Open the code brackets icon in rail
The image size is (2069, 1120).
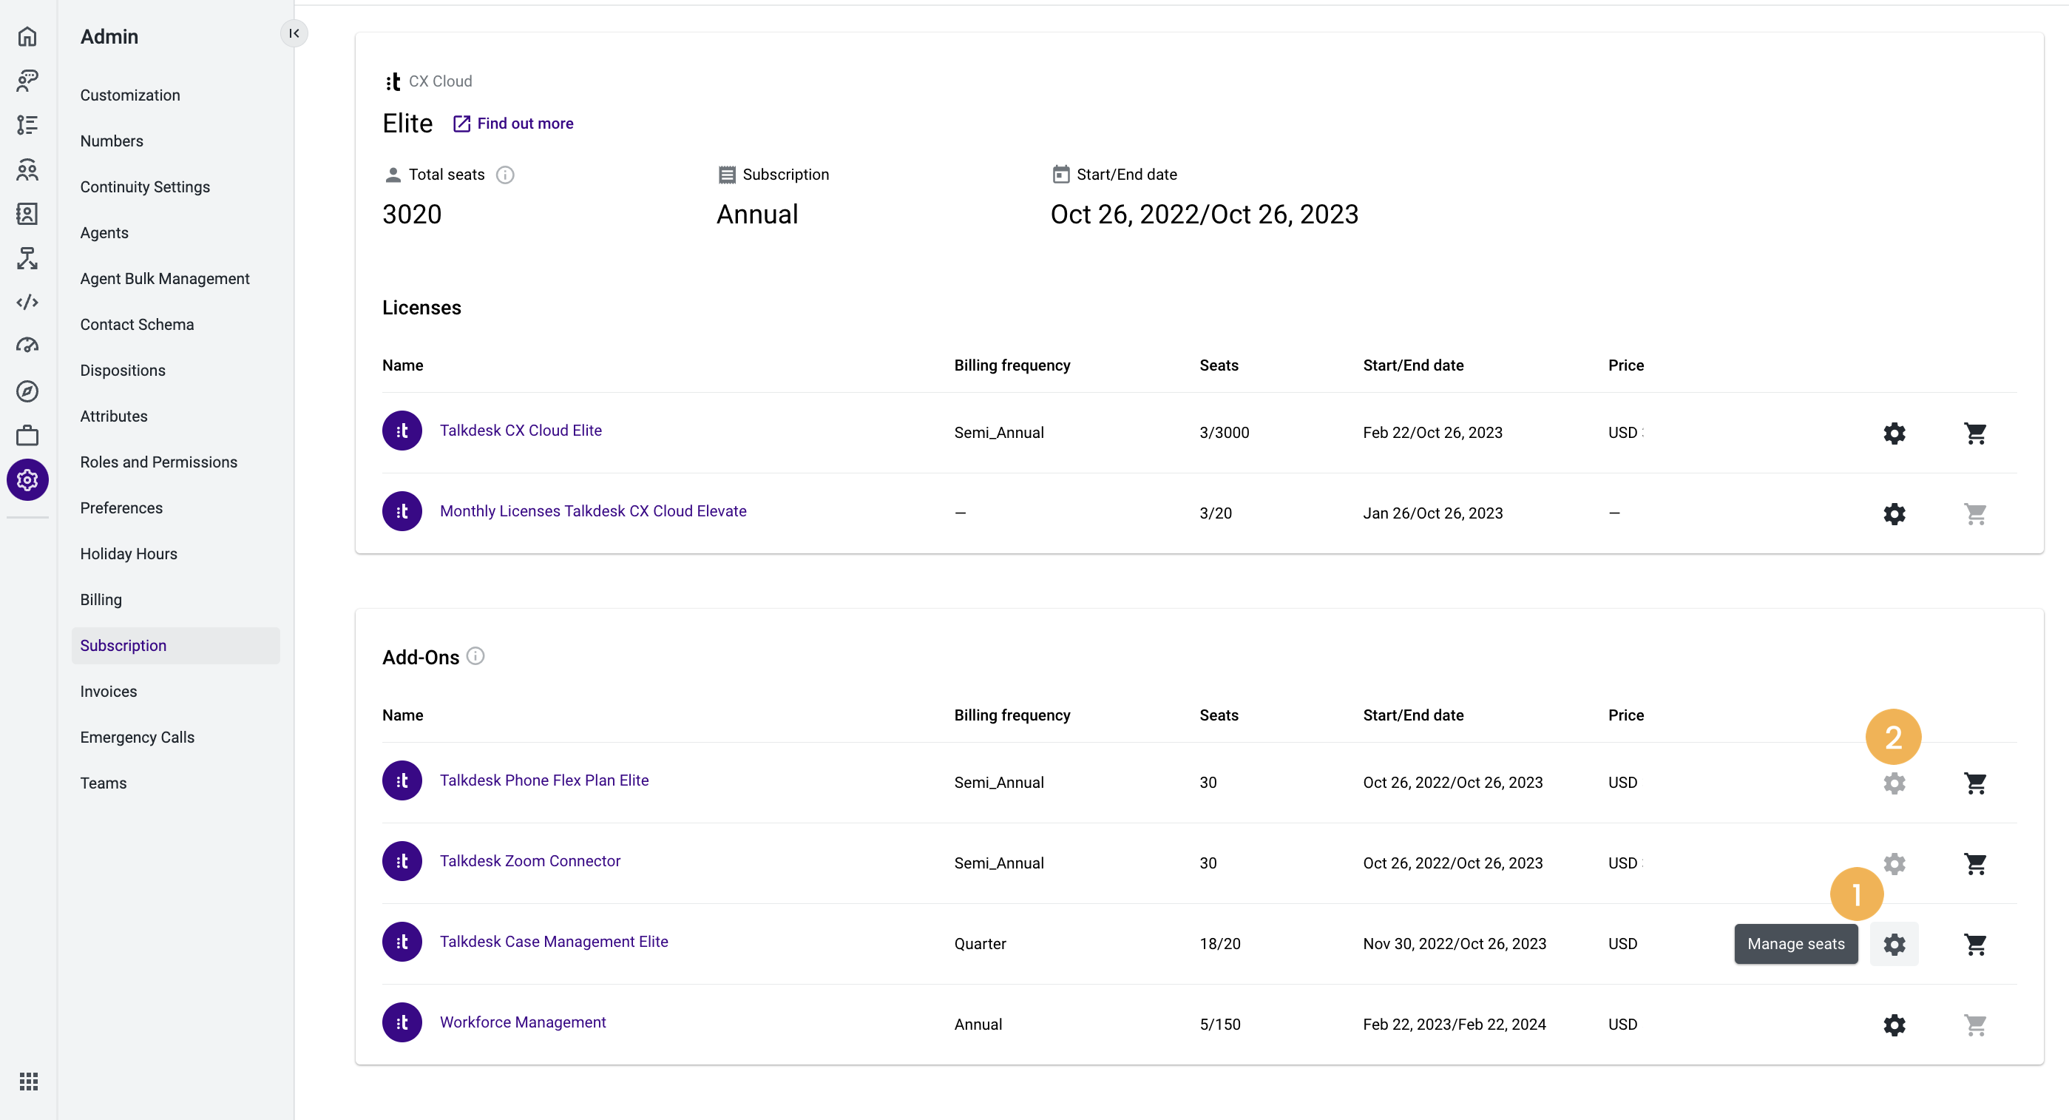(27, 302)
